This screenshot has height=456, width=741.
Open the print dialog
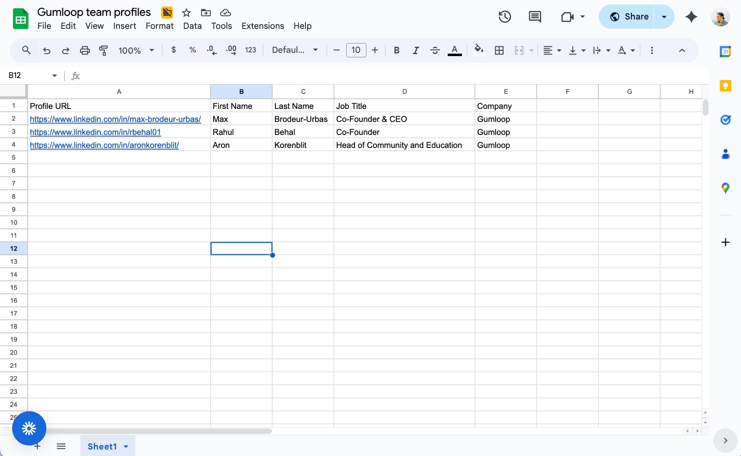click(84, 50)
